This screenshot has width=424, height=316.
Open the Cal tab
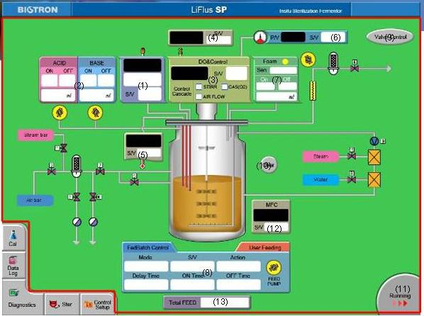pyautogui.click(x=13, y=238)
